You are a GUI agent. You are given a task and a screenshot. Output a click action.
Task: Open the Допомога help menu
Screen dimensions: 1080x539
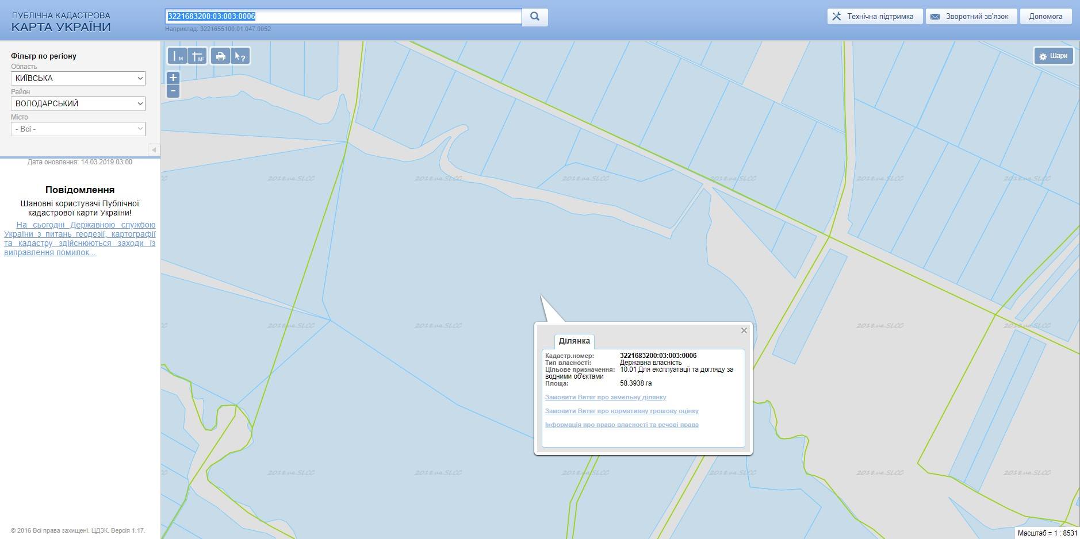[1045, 17]
